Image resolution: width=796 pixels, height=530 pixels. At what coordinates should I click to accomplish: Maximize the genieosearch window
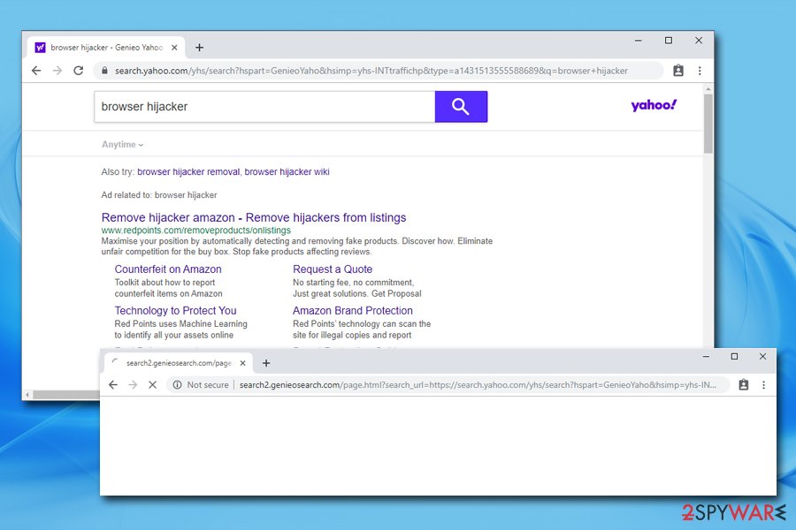734,357
